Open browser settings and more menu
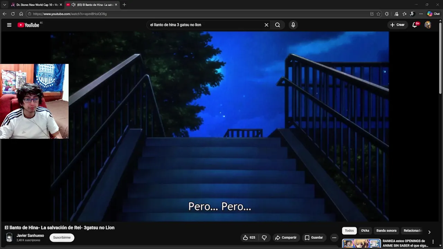This screenshot has width=443, height=249. coord(421,14)
